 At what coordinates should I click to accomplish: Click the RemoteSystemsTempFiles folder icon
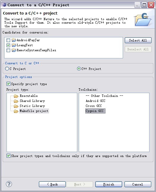click(14, 50)
